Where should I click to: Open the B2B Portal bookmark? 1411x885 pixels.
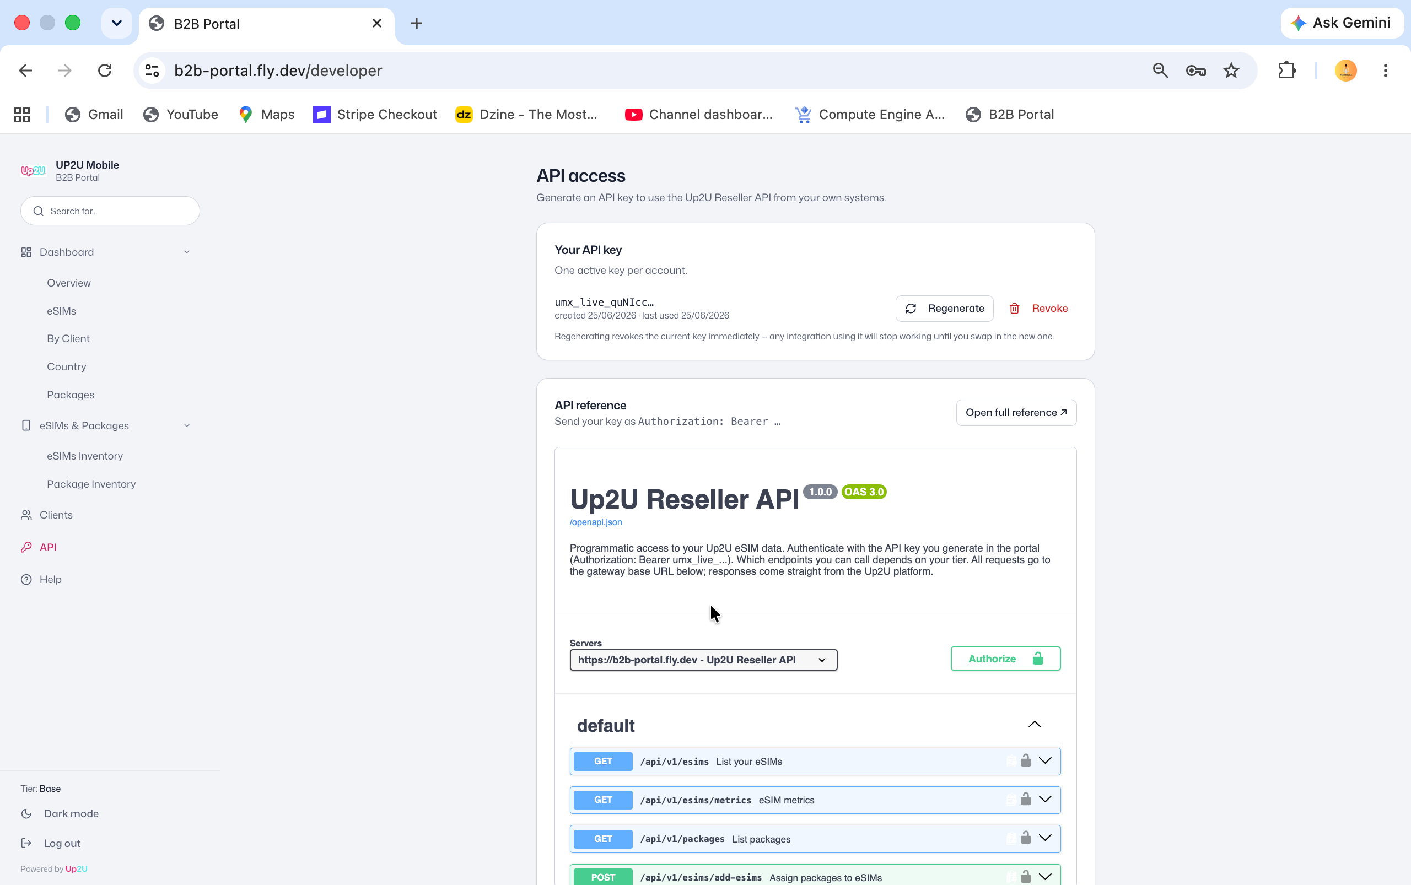[1010, 115]
